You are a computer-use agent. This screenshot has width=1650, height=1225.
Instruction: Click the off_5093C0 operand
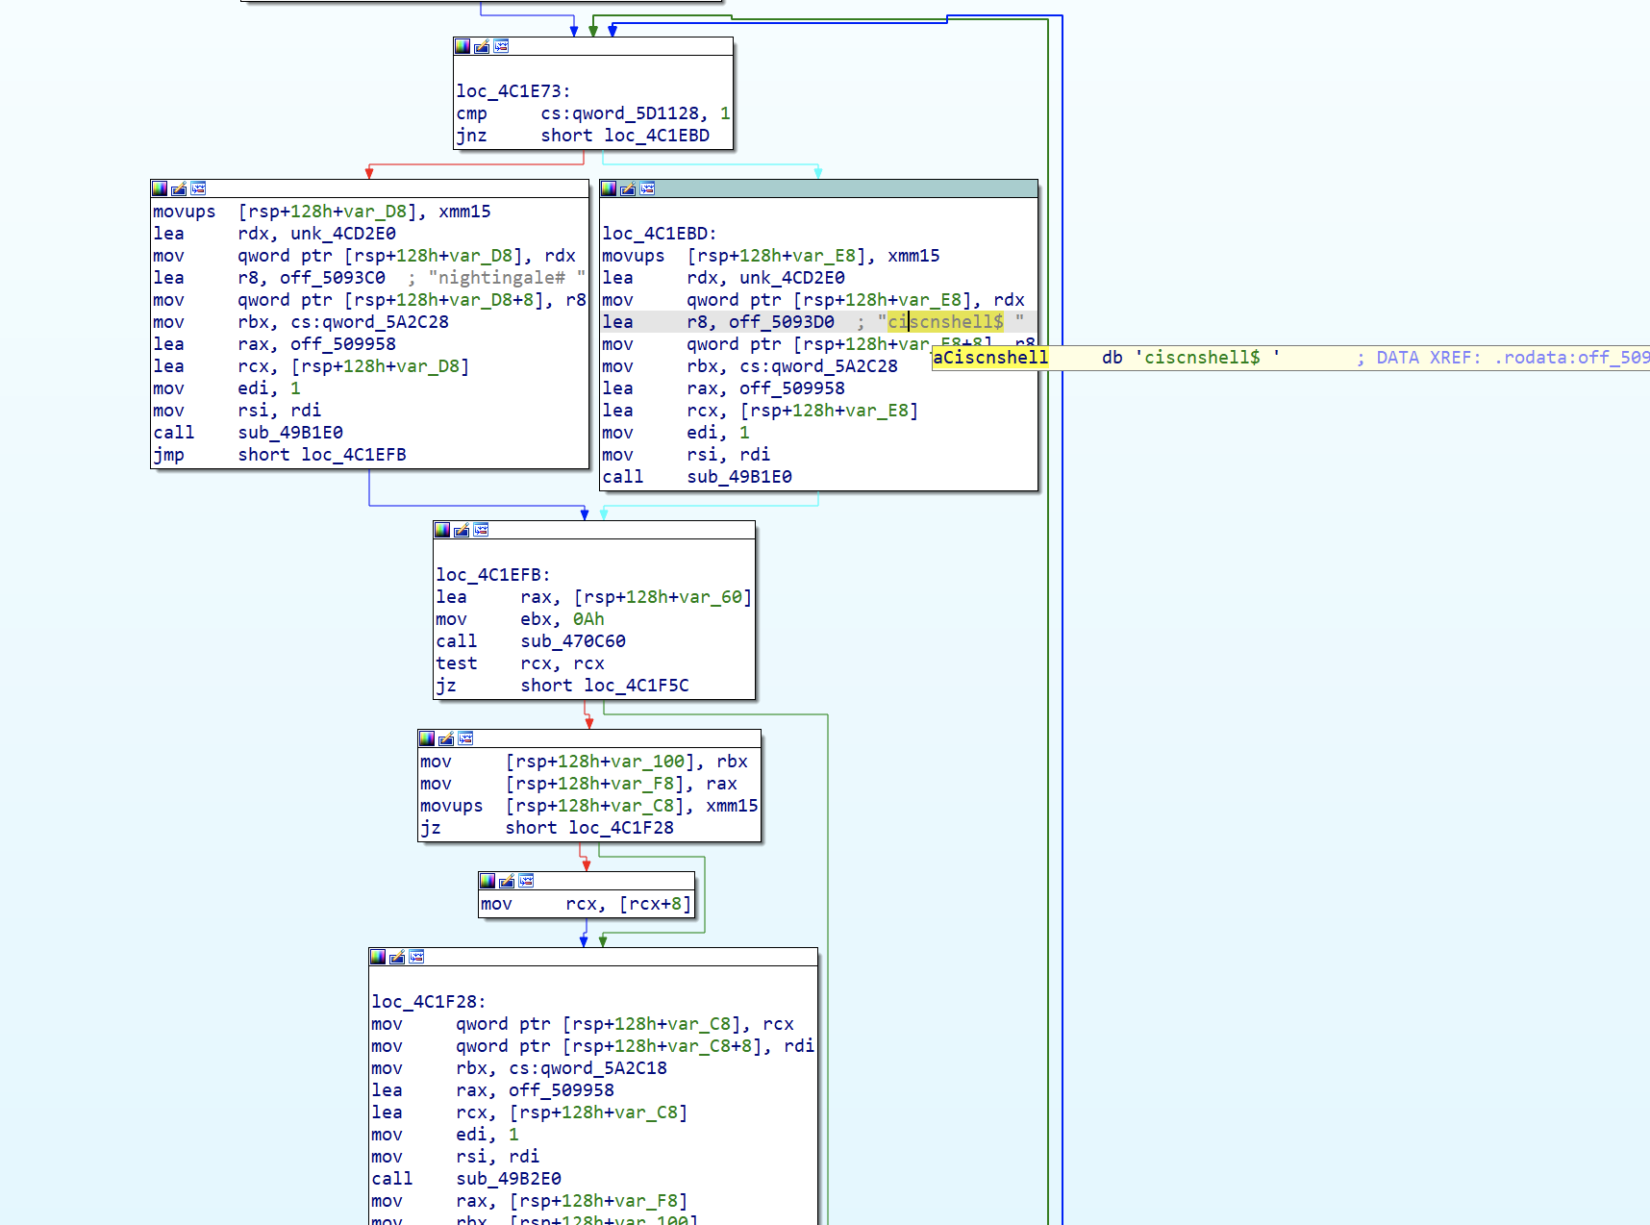332,278
